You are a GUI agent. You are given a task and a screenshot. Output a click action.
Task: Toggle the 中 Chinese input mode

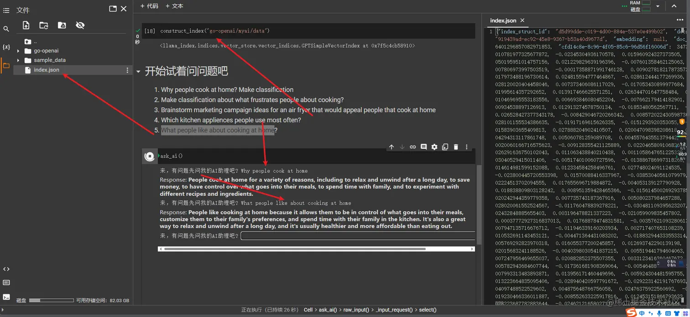(642, 313)
